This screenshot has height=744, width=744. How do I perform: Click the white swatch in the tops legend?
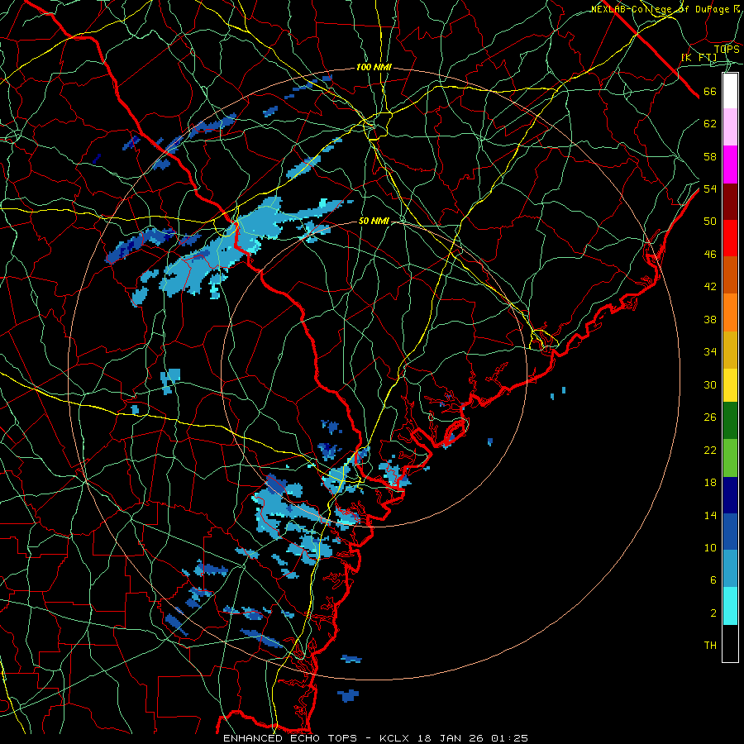pos(730,91)
